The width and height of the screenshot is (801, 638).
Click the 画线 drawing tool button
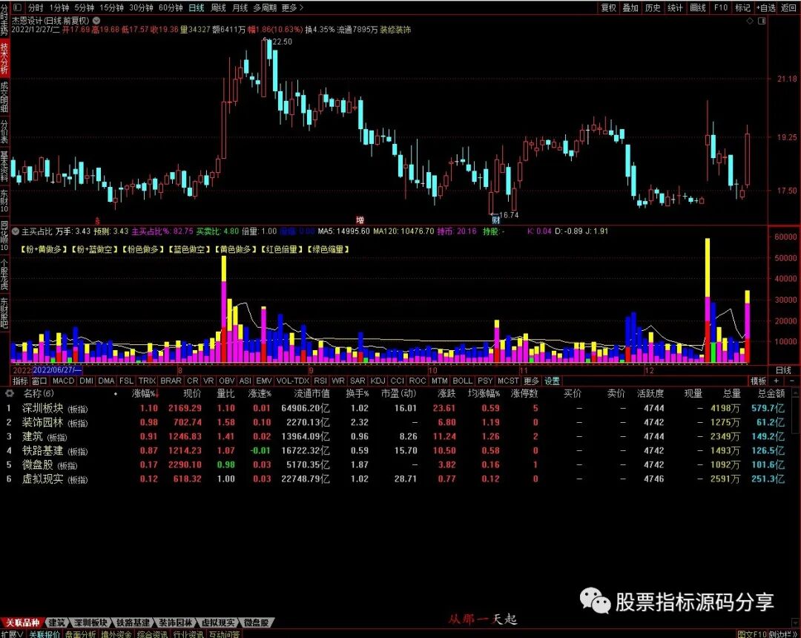point(697,7)
